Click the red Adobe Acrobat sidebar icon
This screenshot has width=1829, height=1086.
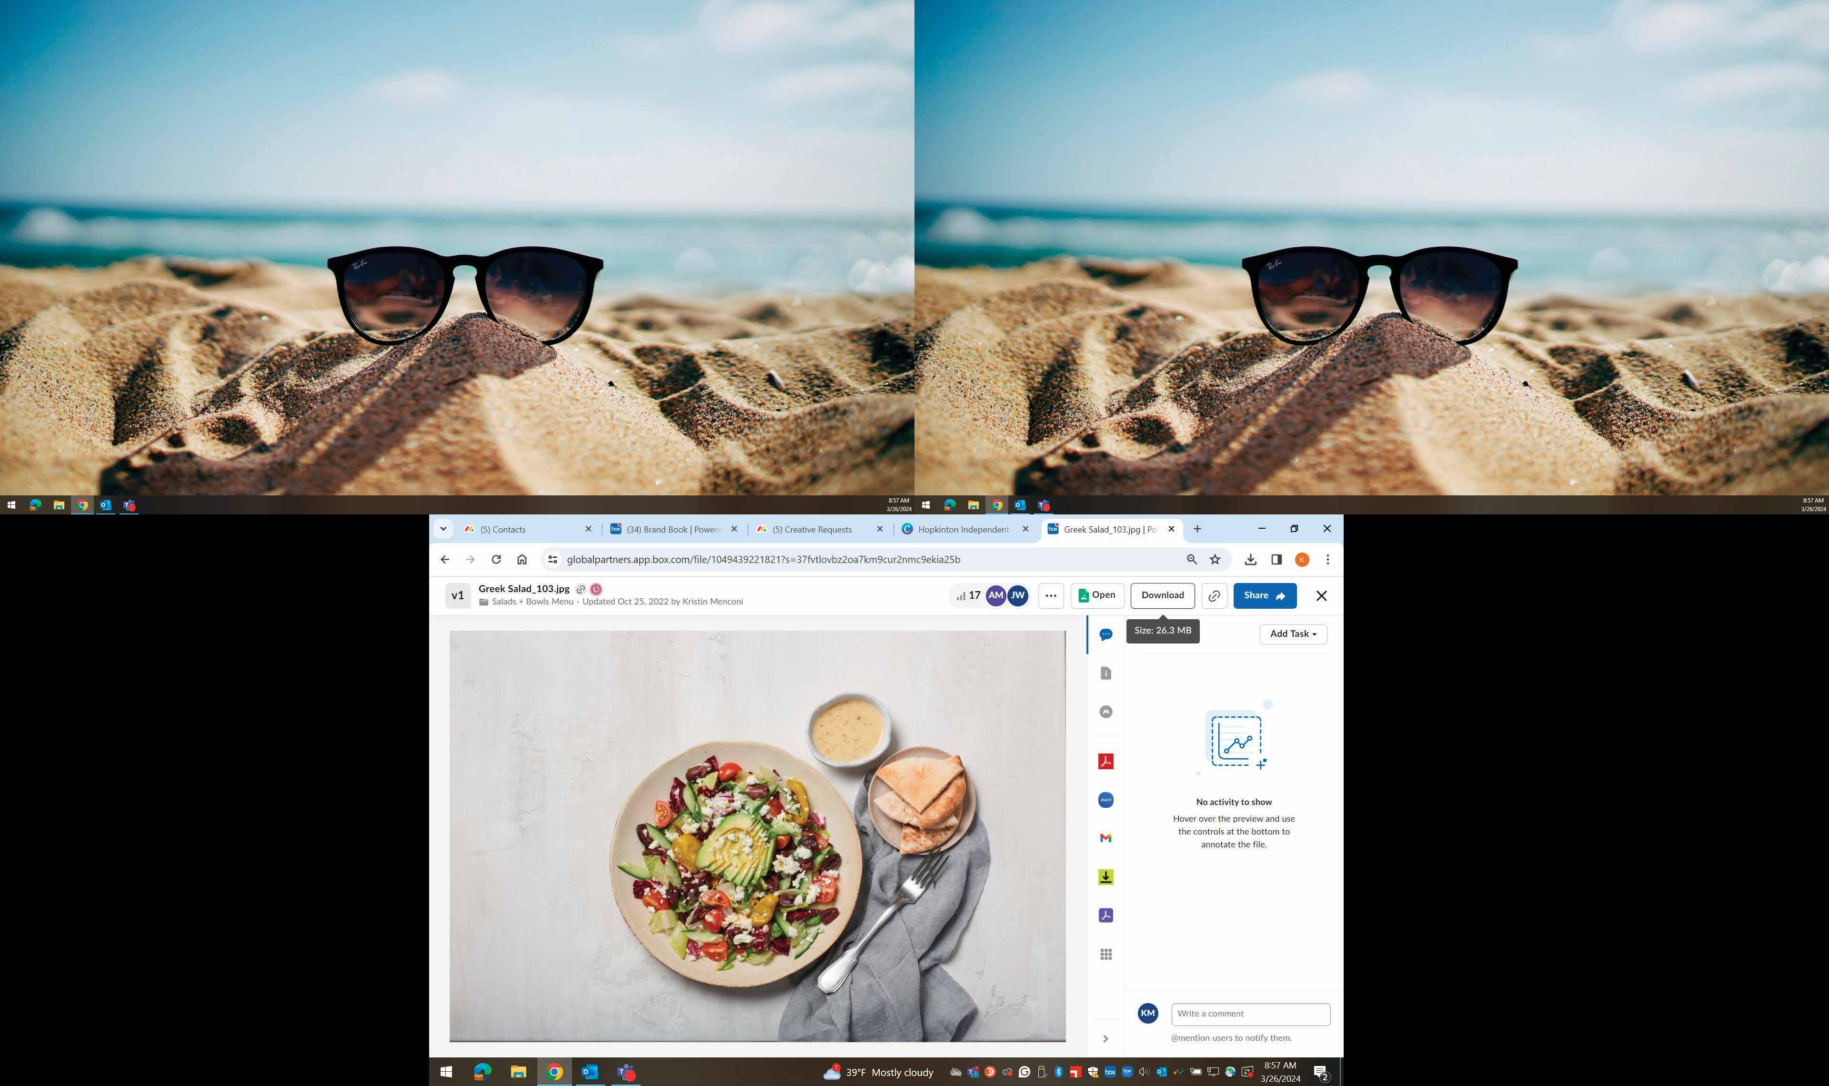click(1105, 761)
